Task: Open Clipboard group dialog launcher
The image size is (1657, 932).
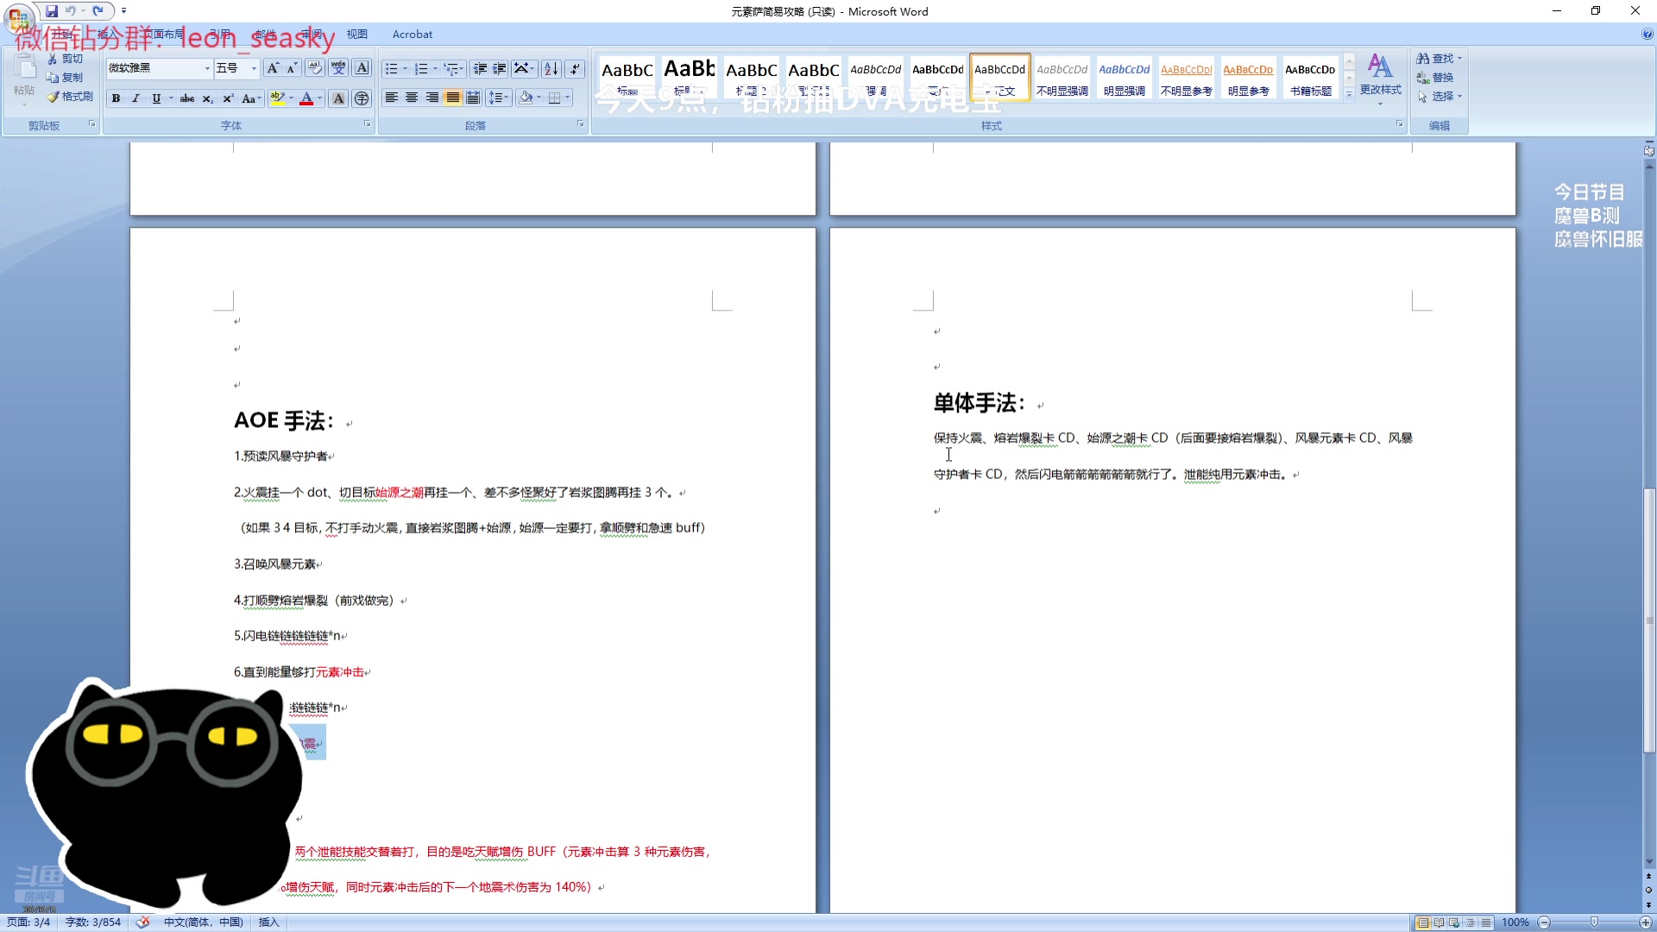Action: (91, 124)
